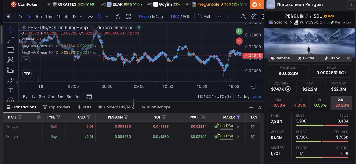Open chart settings gear
The width and height of the screenshot is (356, 164).
(254, 17)
